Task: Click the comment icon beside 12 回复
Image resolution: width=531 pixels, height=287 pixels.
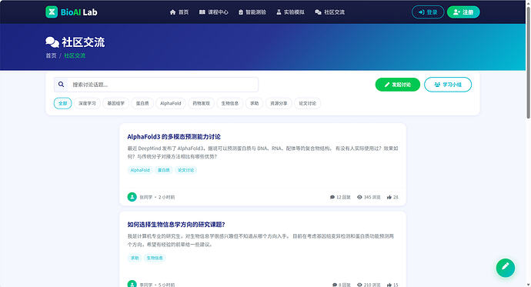Action: tap(332, 197)
